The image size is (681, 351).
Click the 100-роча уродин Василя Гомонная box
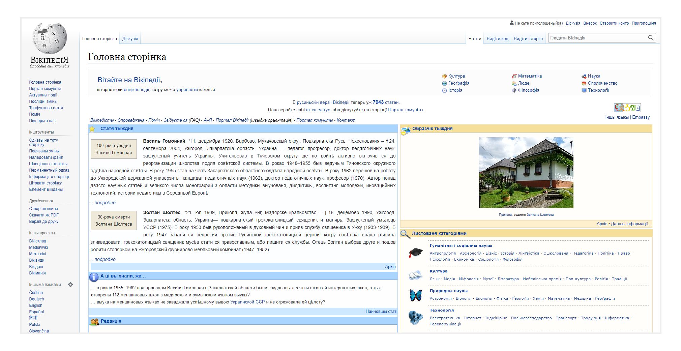[114, 149]
